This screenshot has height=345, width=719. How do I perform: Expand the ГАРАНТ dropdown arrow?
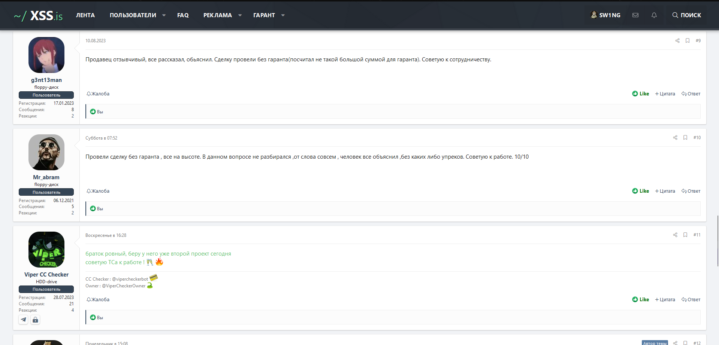[283, 15]
